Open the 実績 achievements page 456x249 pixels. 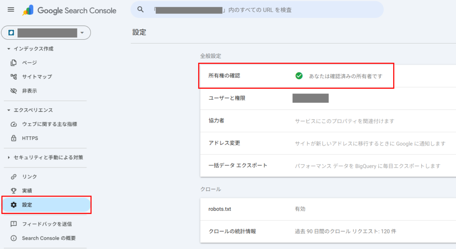click(x=27, y=191)
